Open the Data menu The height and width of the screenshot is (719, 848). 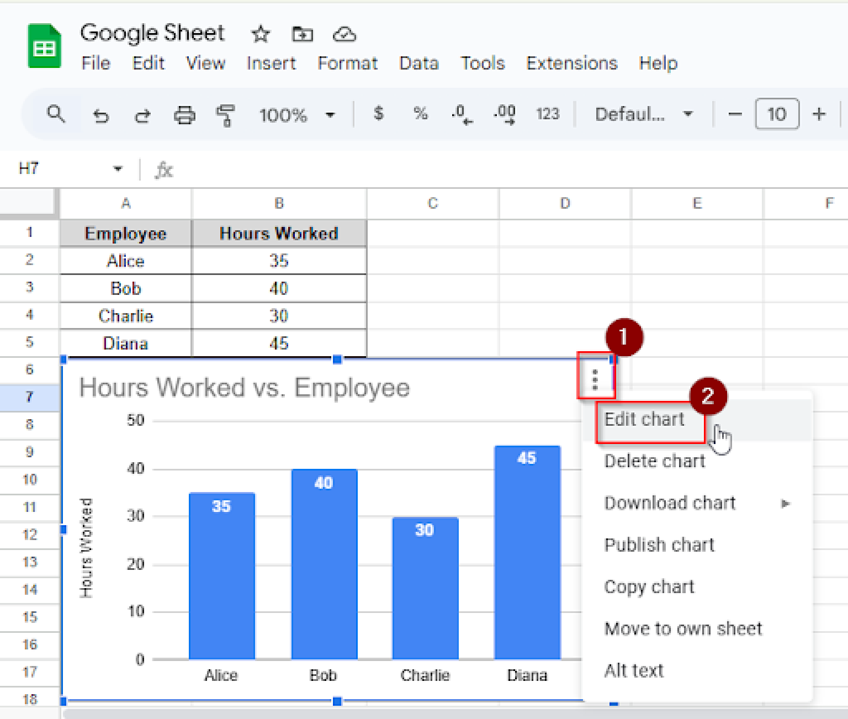(x=419, y=64)
